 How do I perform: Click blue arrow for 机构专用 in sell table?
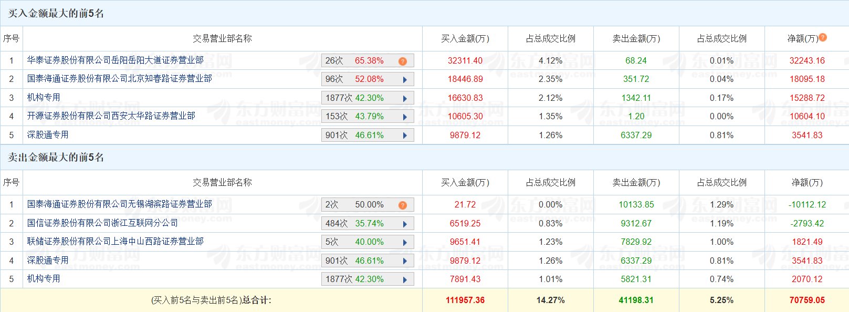point(405,280)
